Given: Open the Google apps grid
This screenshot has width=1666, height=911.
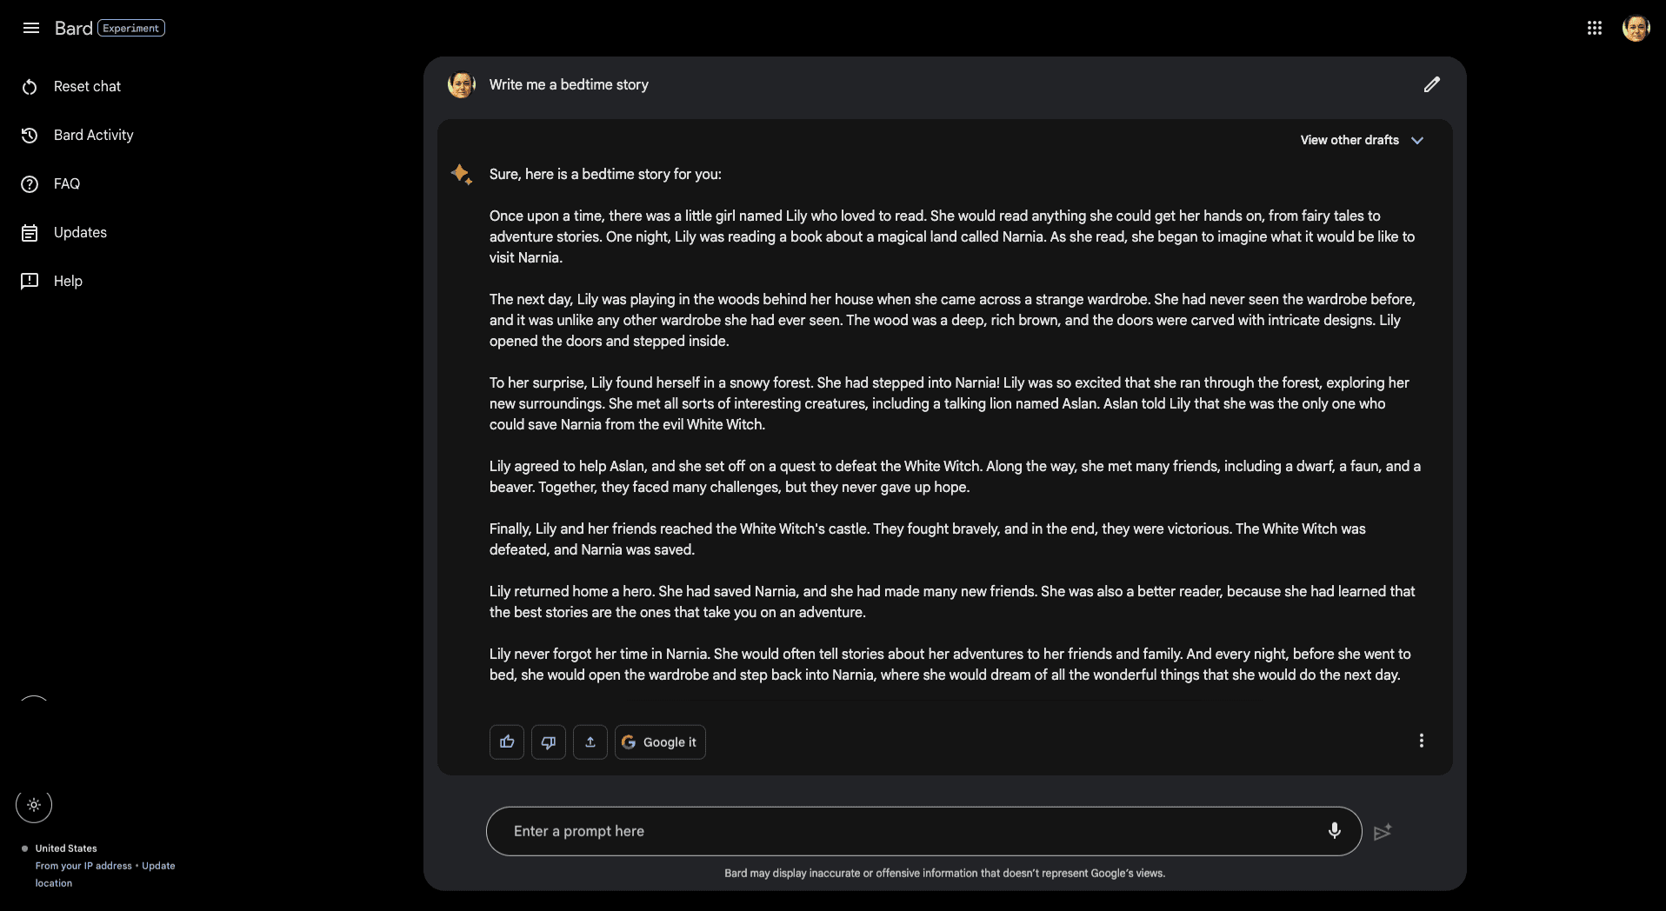Looking at the screenshot, I should point(1594,28).
